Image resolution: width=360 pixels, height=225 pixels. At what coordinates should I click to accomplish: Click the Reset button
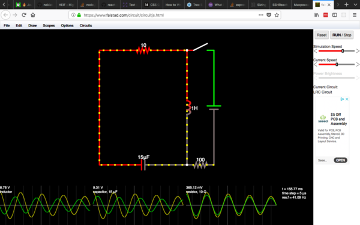point(322,35)
